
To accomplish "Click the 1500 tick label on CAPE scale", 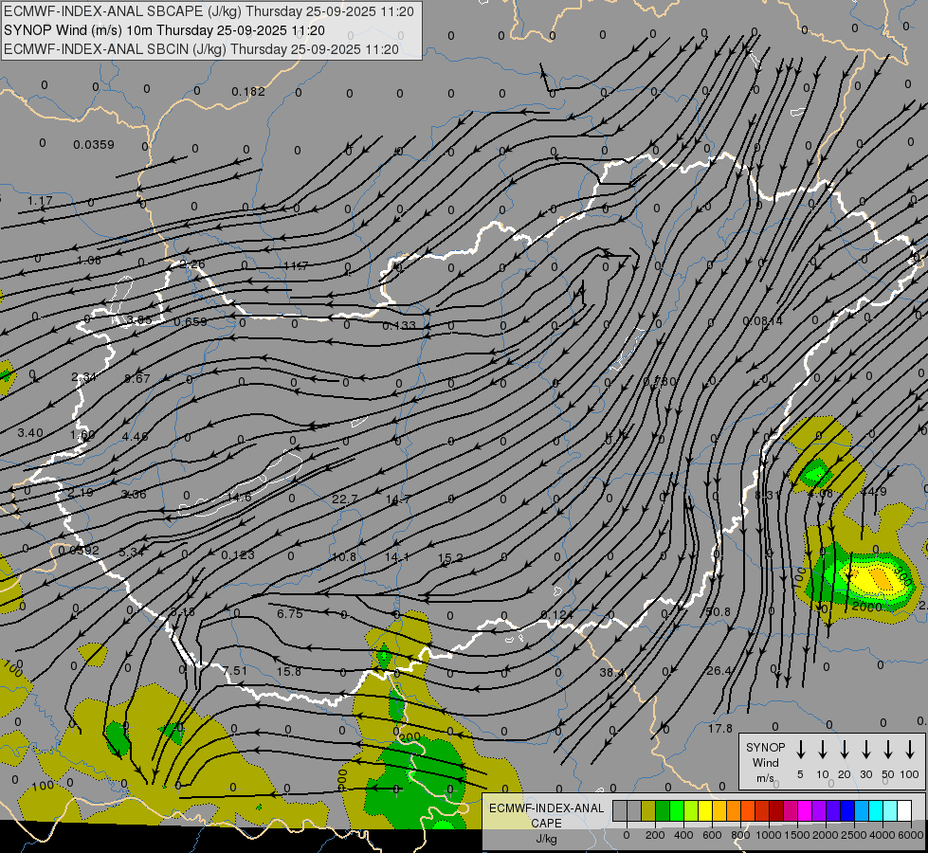I will pos(797,835).
